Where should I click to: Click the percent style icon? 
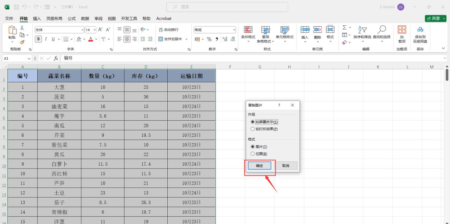pyautogui.click(x=209, y=39)
